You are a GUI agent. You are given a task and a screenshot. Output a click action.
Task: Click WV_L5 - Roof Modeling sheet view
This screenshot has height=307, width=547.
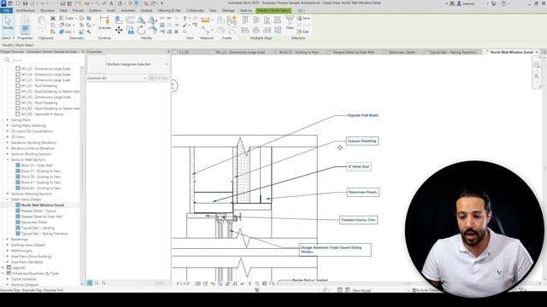(x=39, y=85)
